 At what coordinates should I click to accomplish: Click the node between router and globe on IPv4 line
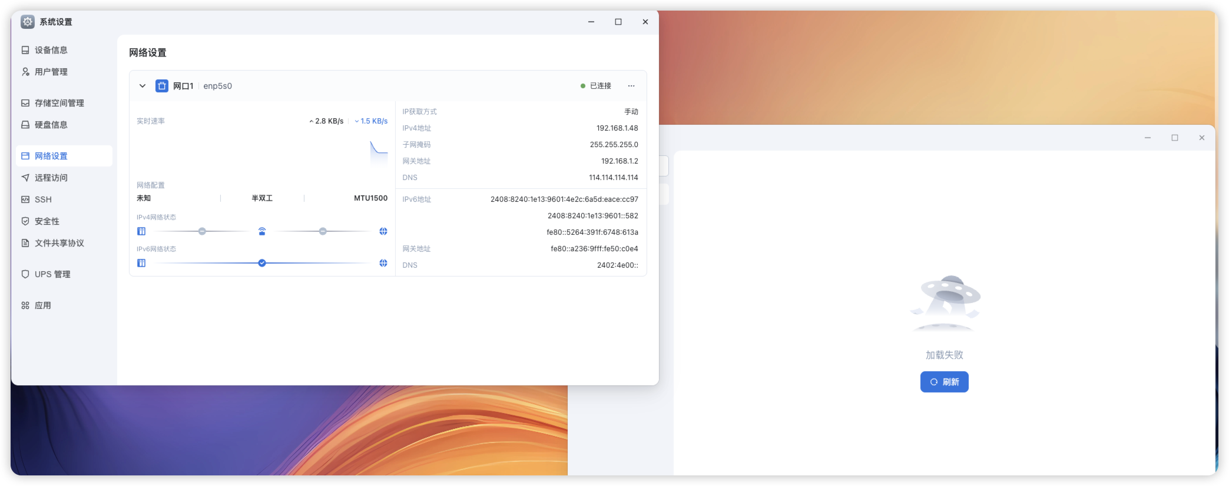tap(323, 231)
